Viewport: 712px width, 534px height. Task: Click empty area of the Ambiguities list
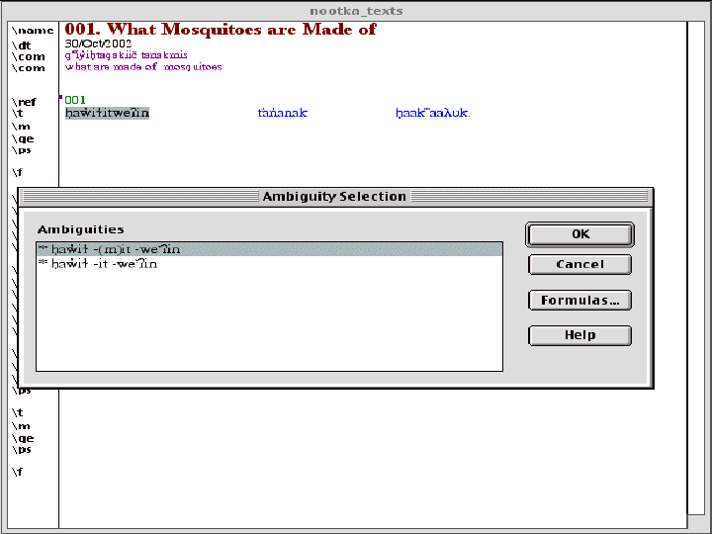(269, 326)
